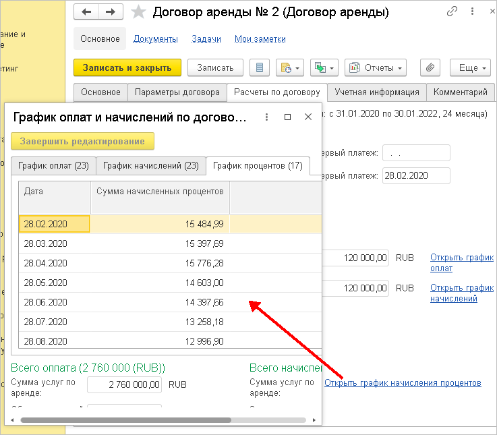The height and width of the screenshot is (435, 497).
Task: Open the Мои заметки link
Action: [x=260, y=39]
